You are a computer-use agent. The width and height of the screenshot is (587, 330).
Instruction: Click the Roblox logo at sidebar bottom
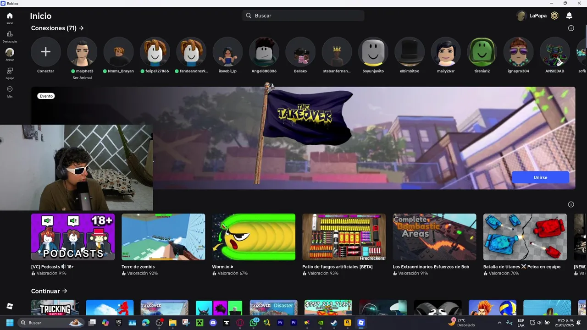[x=10, y=306]
